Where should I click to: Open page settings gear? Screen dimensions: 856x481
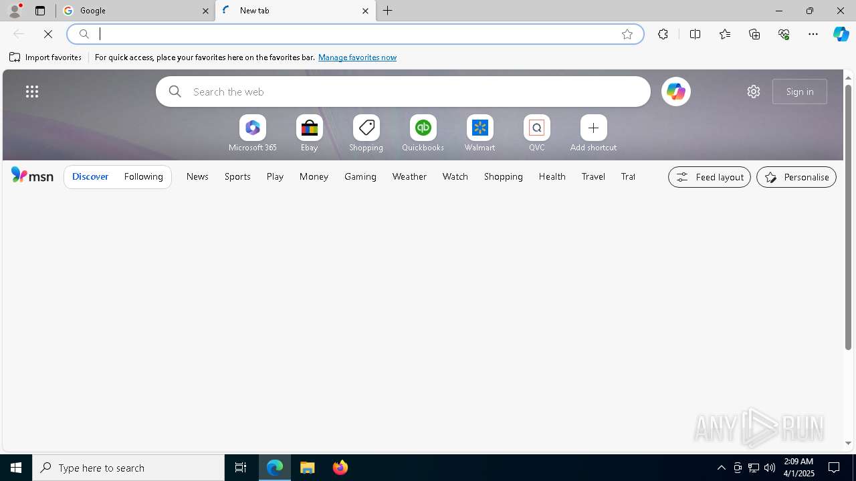click(x=754, y=92)
